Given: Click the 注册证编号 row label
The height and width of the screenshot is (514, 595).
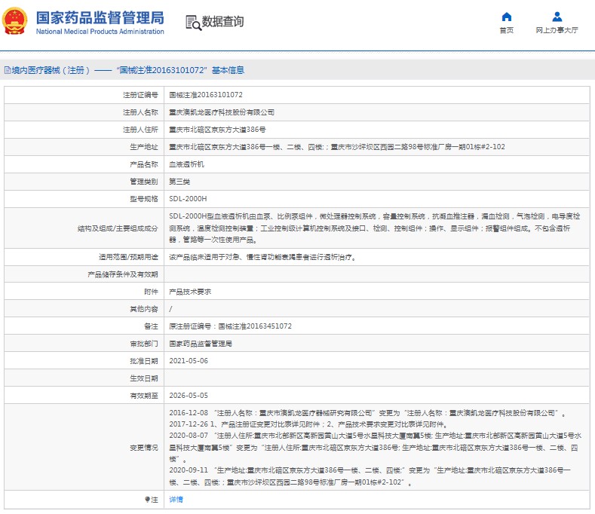Looking at the screenshot, I should 140,95.
